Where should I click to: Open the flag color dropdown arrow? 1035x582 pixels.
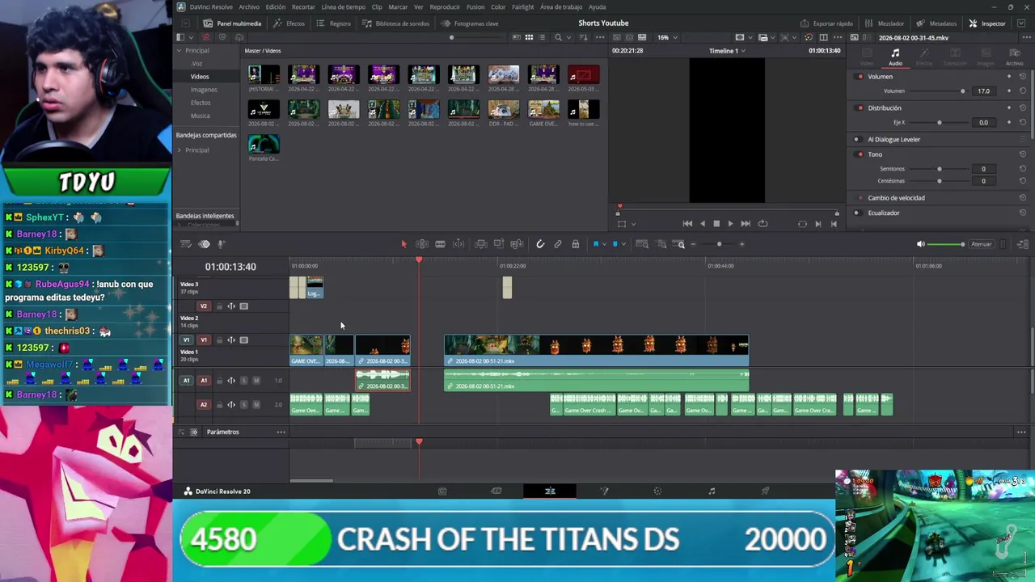tap(603, 244)
